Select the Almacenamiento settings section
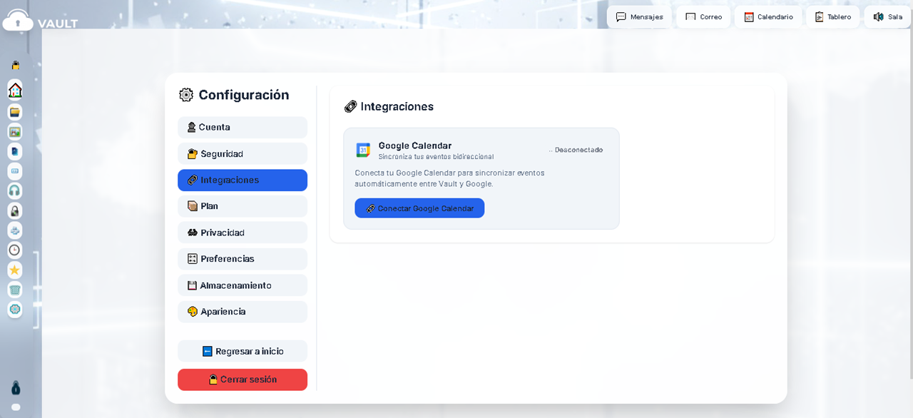Viewport: 913px width, 418px height. [243, 285]
